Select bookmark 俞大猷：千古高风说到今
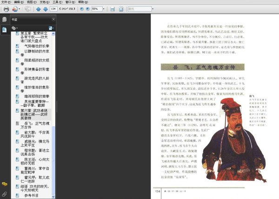The height and width of the screenshot is (199, 279). tap(35, 134)
